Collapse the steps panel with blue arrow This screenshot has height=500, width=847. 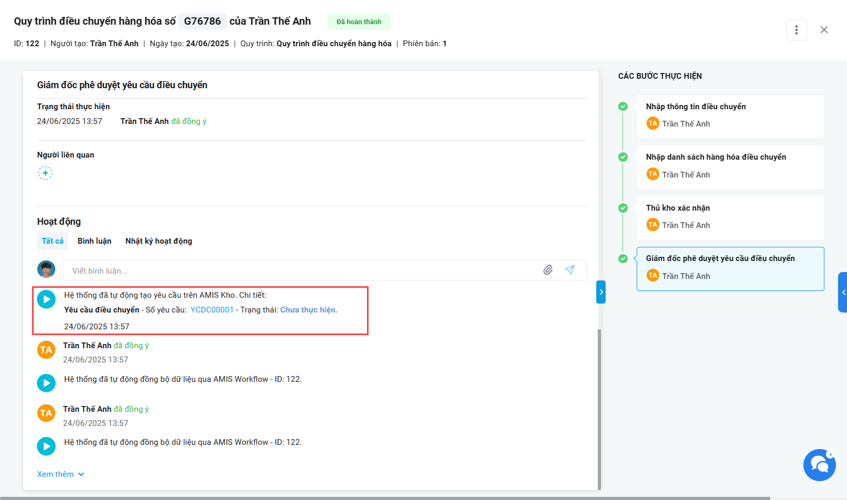click(601, 292)
